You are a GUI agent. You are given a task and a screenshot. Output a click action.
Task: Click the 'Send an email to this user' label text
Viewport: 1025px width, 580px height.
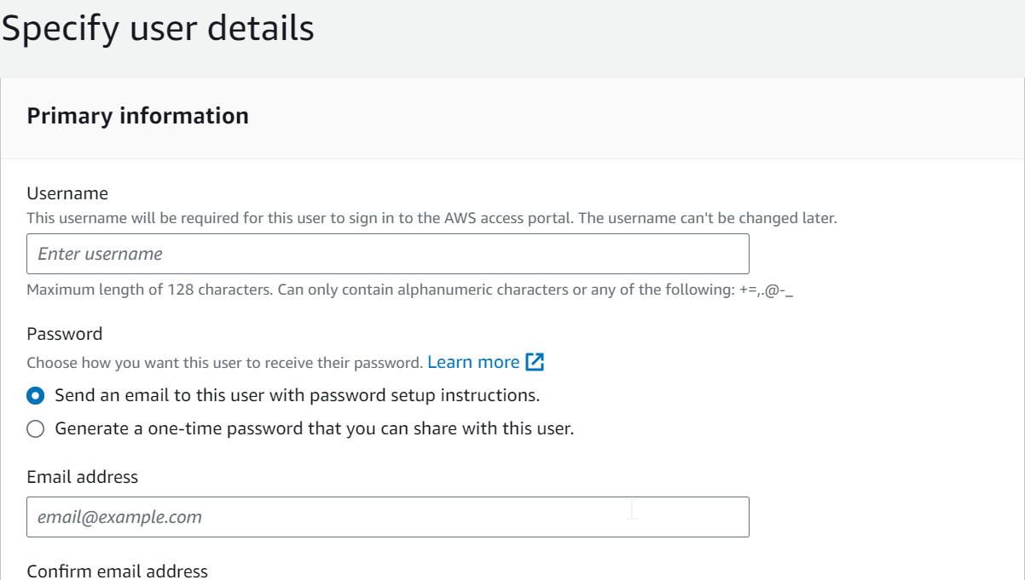pyautogui.click(x=298, y=395)
